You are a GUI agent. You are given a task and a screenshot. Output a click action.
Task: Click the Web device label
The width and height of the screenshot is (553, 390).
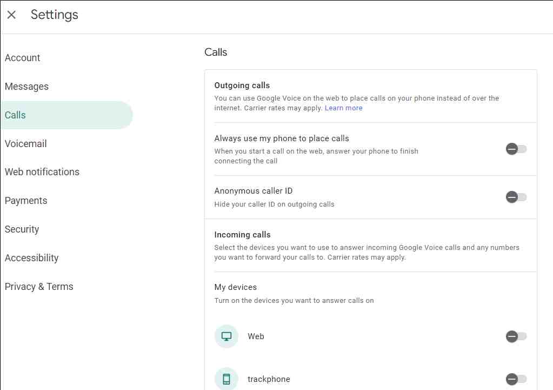coord(256,336)
